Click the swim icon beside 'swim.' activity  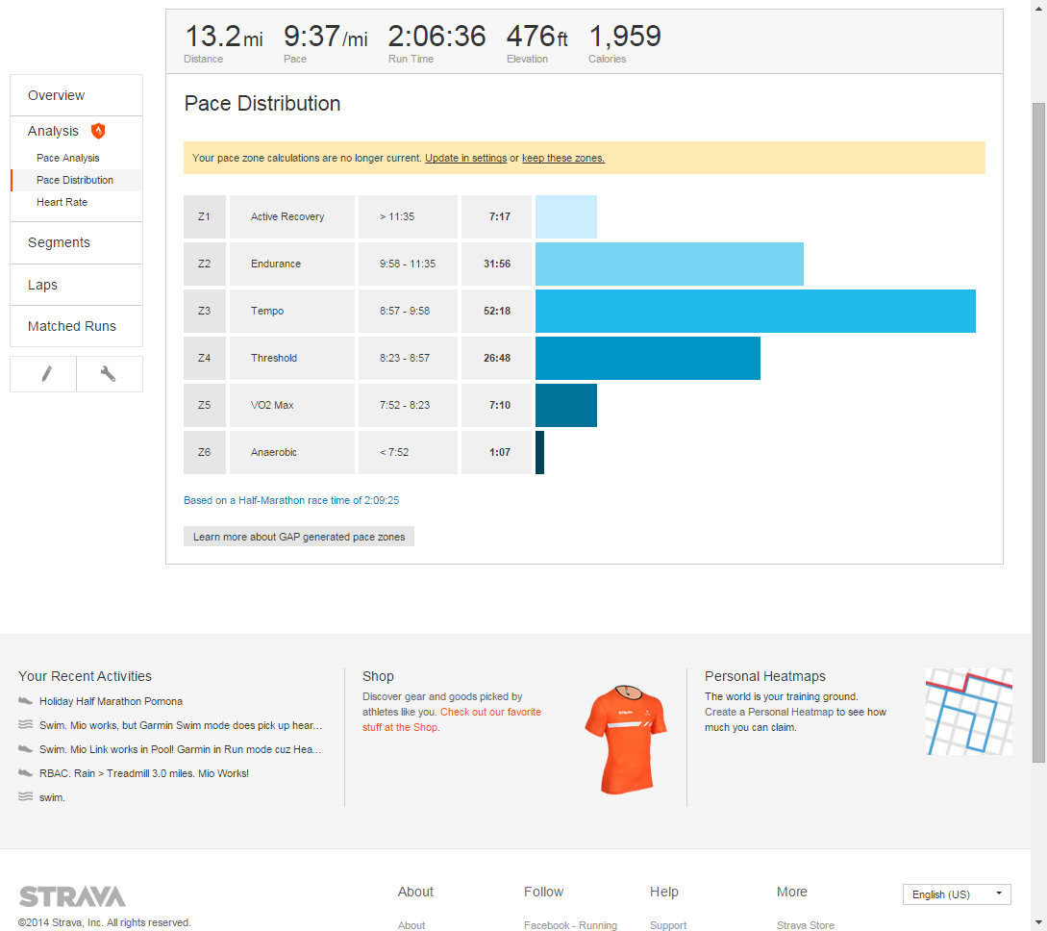(26, 797)
